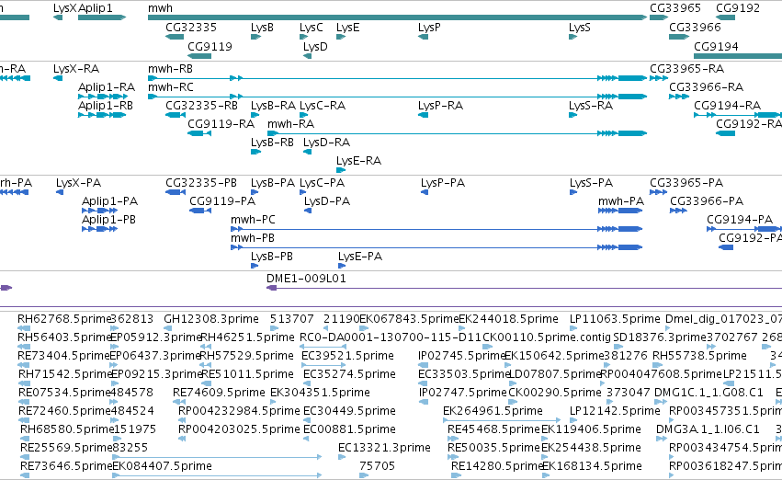Viewport: 782px width, 480px height.
Task: Select protein LysS-PA
Action: 573,192
